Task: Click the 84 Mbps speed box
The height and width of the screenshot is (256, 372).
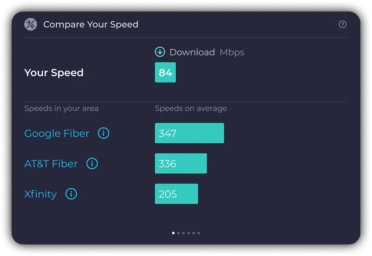Action: tap(166, 72)
